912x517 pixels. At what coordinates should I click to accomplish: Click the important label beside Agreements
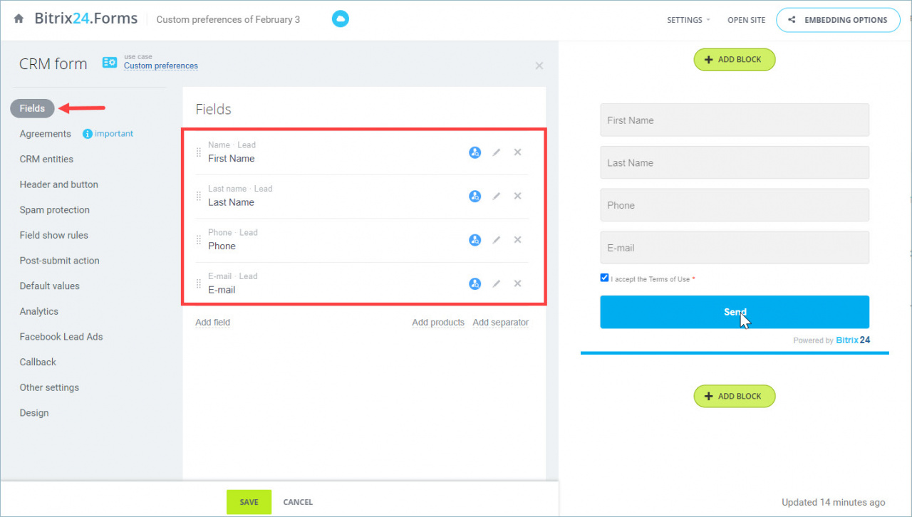tap(114, 134)
